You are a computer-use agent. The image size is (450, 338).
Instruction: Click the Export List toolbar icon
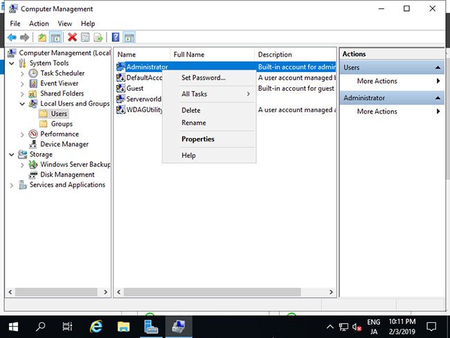tap(98, 37)
